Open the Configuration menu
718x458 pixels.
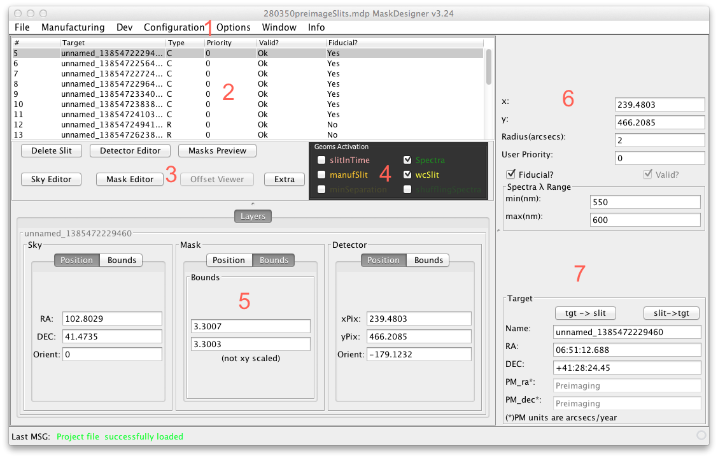(x=174, y=27)
